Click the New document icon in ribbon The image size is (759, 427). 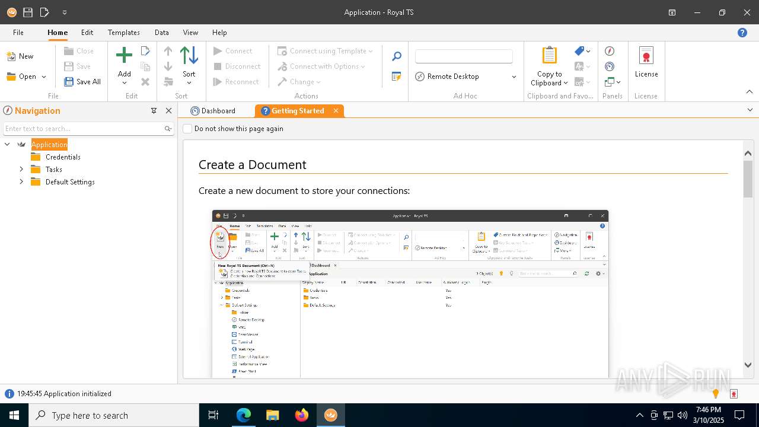pyautogui.click(x=11, y=56)
